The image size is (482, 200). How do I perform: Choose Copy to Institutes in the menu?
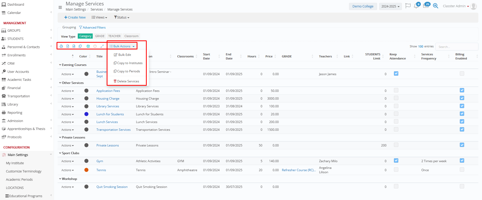pyautogui.click(x=128, y=63)
